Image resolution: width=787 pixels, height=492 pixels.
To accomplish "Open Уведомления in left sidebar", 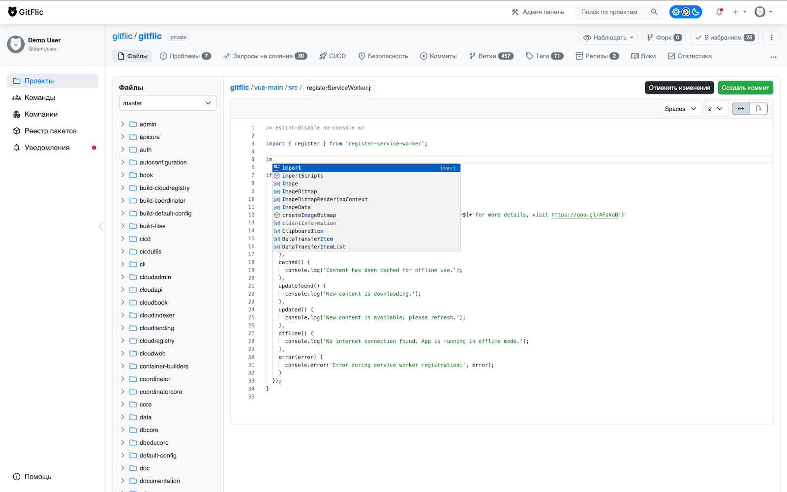I will pyautogui.click(x=53, y=148).
